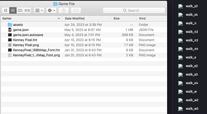Select walk_e2 image icon in side panel
Viewport: 207px width, 114px height.
tap(181, 66)
